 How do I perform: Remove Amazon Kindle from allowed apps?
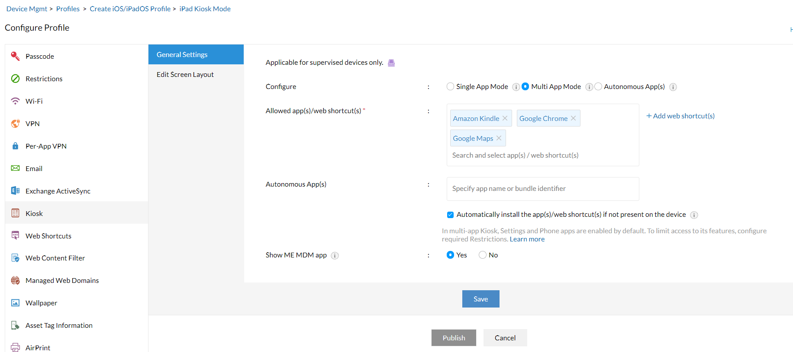tap(505, 118)
